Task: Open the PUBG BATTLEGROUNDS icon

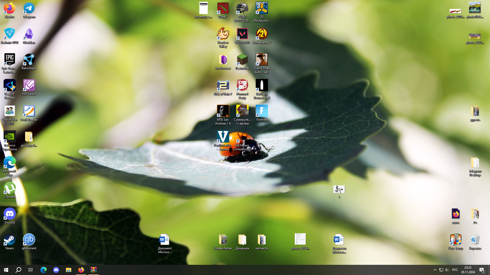Action: pos(242,12)
